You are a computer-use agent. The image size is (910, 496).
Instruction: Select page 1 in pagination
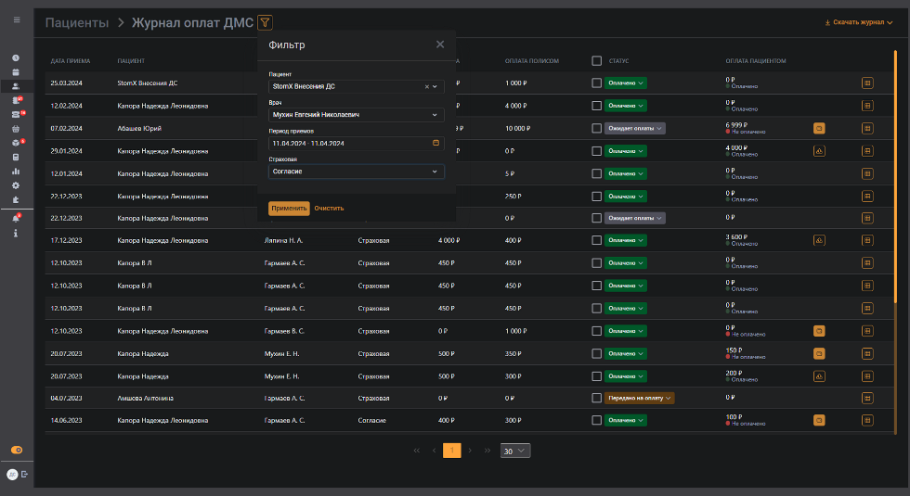click(452, 451)
